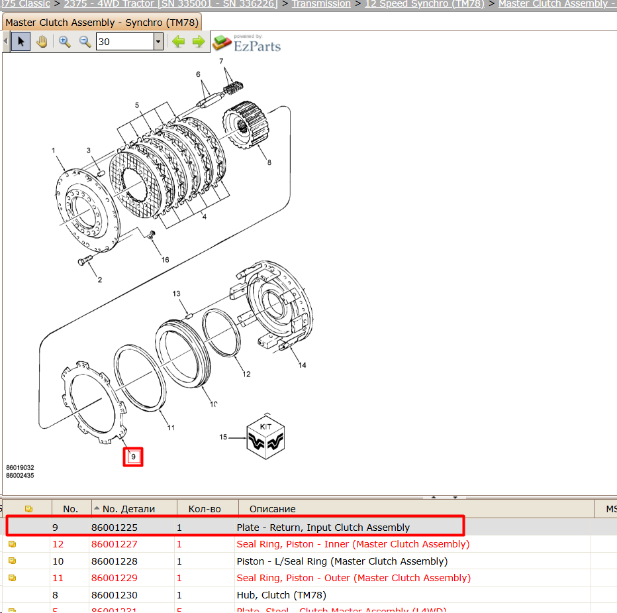Go back with the green left arrow
617x613 pixels.
[x=179, y=41]
